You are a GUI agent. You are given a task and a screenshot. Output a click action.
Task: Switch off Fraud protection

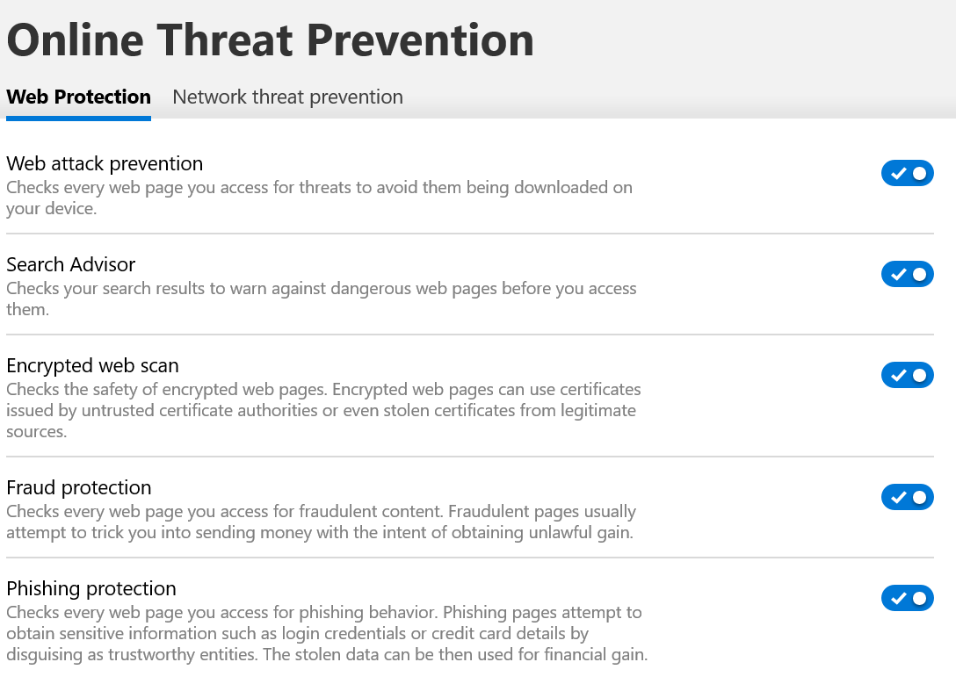pyautogui.click(x=907, y=497)
